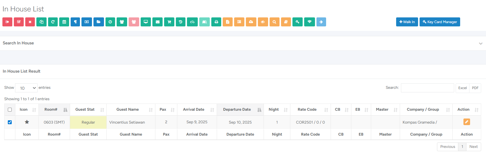This screenshot has width=486, height=153.
Task: Click the blue money bill toolbar icon
Action: [87, 22]
